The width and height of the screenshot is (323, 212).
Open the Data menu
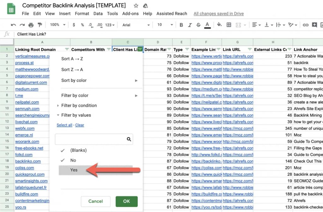[x=98, y=14]
